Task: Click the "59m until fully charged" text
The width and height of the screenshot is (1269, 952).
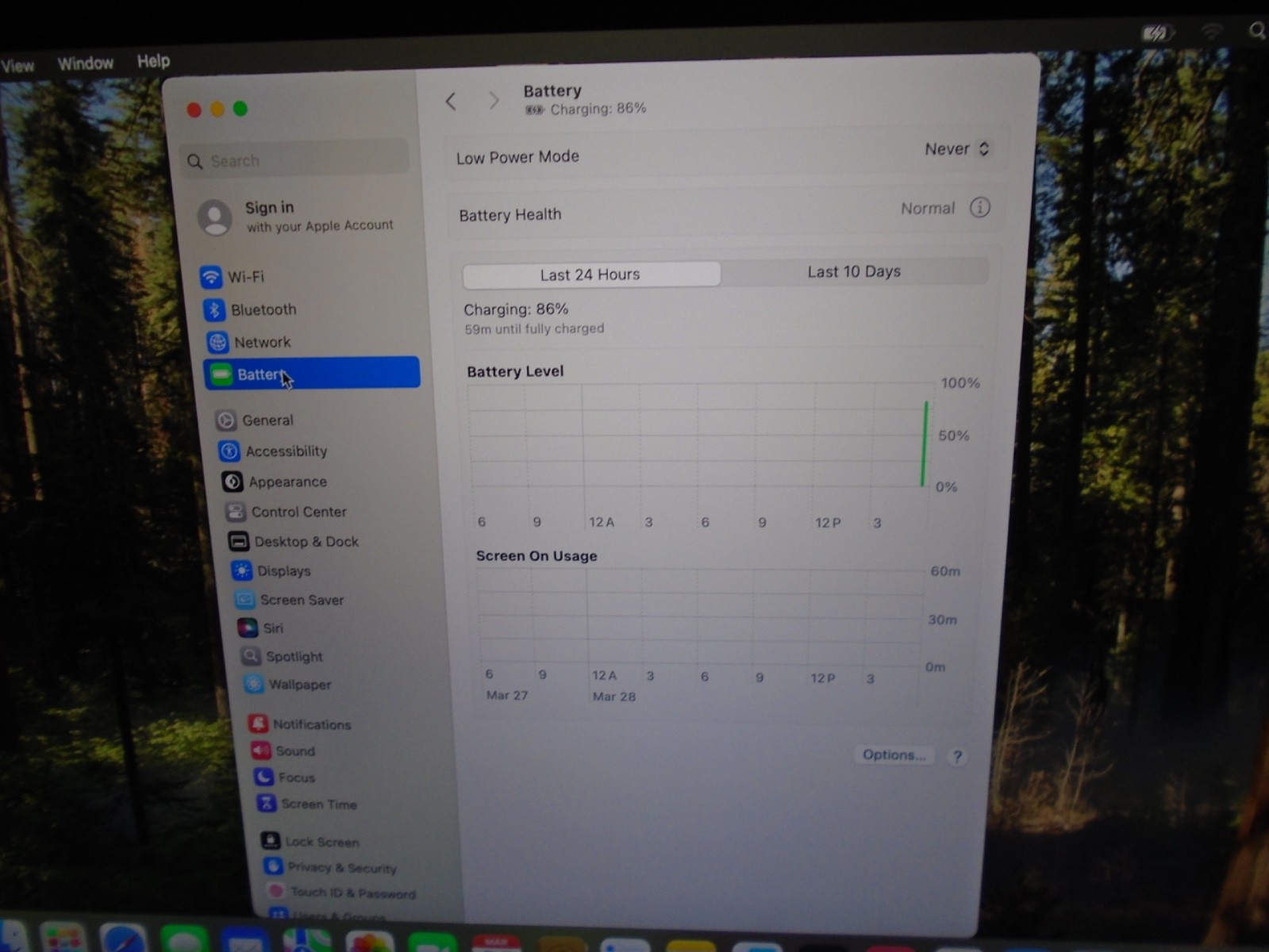Action: click(534, 328)
